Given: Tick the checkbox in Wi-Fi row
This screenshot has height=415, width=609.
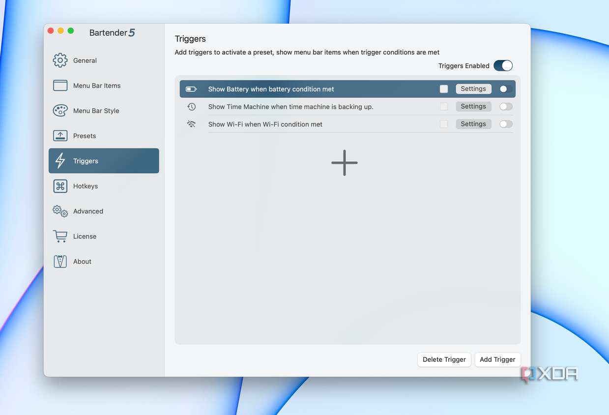Looking at the screenshot, I should pyautogui.click(x=444, y=124).
